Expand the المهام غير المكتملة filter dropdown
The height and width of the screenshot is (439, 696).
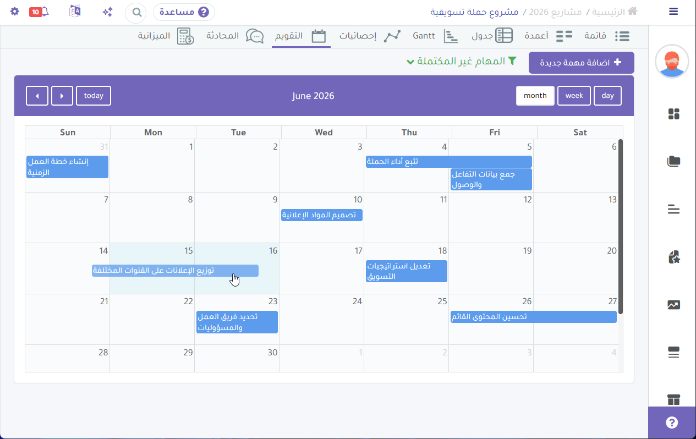pos(462,61)
